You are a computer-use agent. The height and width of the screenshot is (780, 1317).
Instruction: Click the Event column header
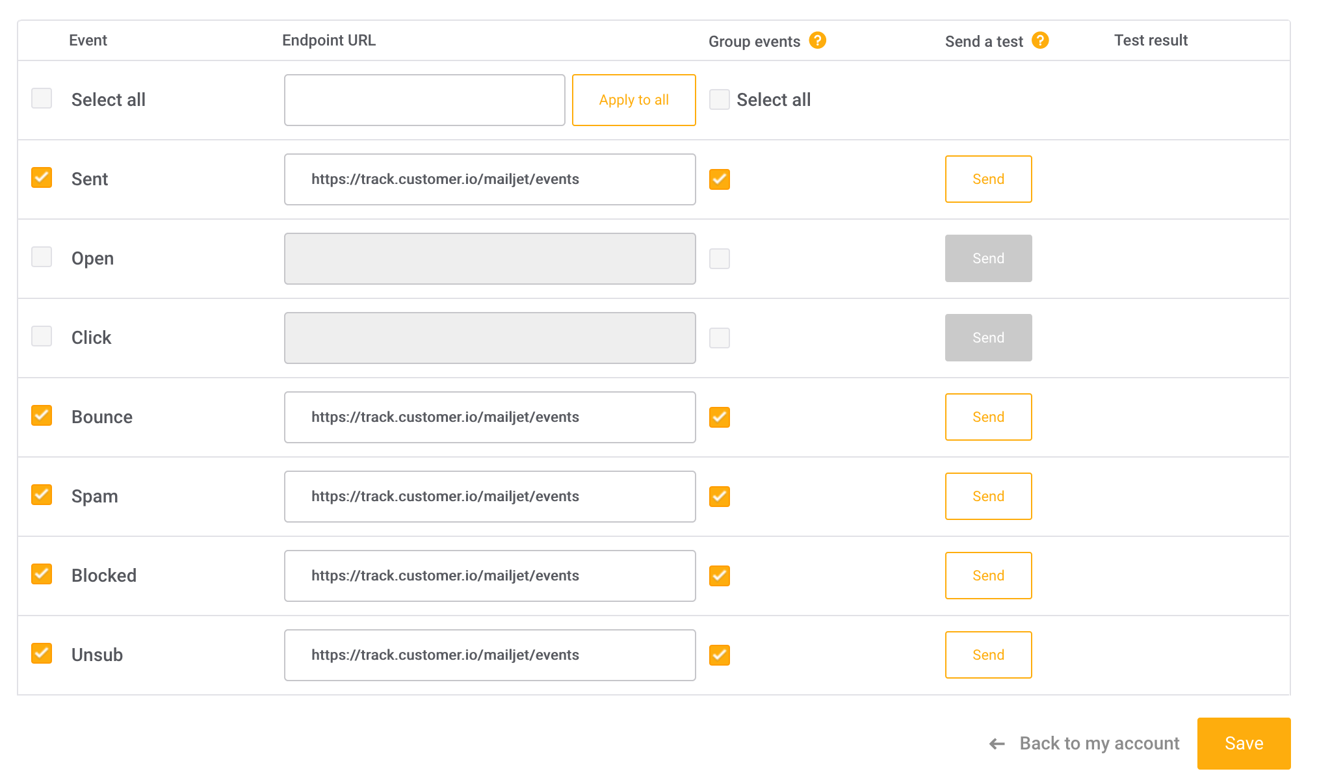tap(88, 40)
